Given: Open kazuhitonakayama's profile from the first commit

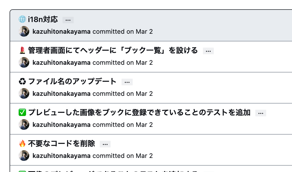Looking at the screenshot, I should click(61, 32).
